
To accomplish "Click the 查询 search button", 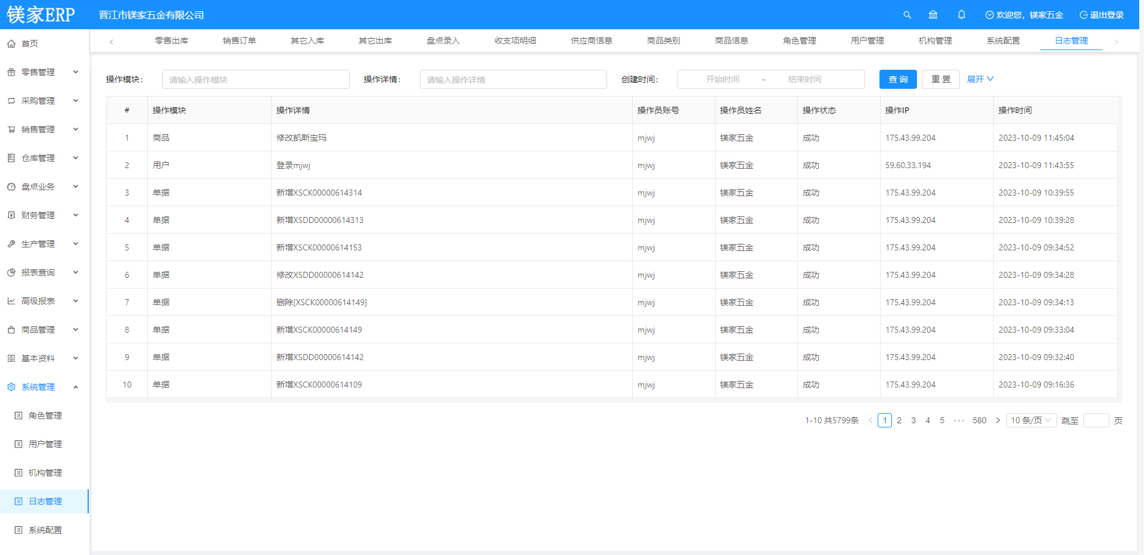I will (898, 79).
